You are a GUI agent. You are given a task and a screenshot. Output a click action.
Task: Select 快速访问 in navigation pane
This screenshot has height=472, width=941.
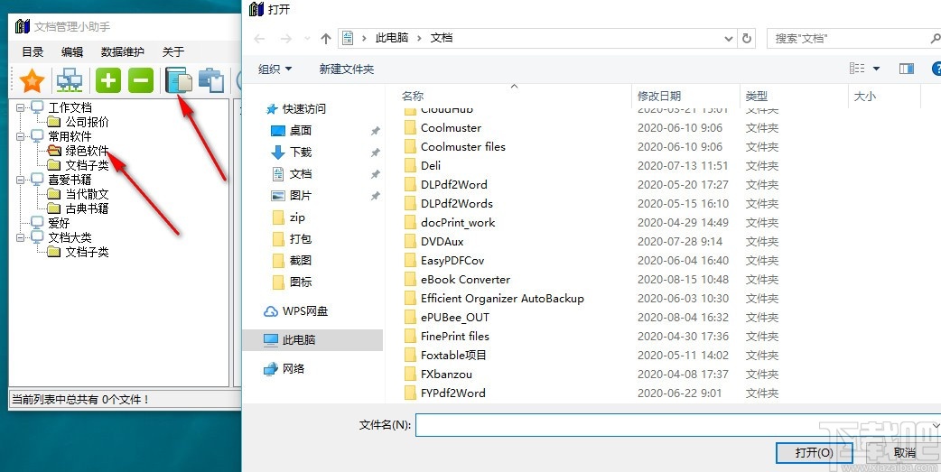click(303, 109)
